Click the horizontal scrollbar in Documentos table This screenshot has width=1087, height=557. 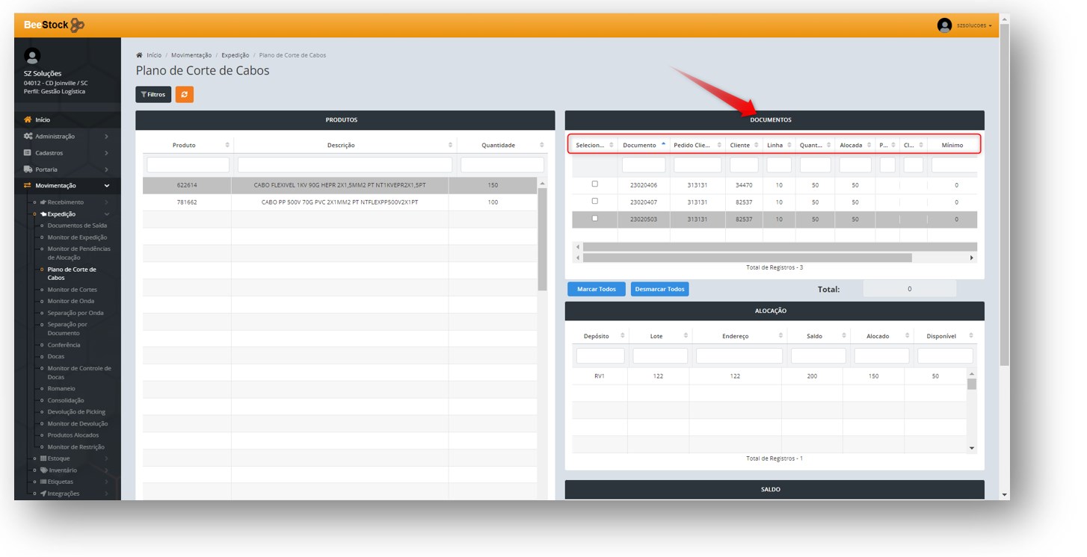[x=748, y=258]
